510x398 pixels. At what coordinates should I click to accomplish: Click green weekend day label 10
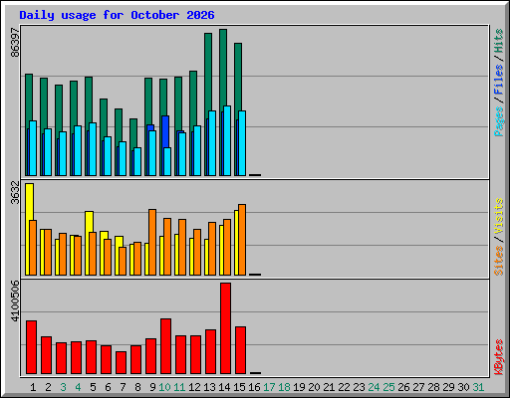click(x=164, y=387)
